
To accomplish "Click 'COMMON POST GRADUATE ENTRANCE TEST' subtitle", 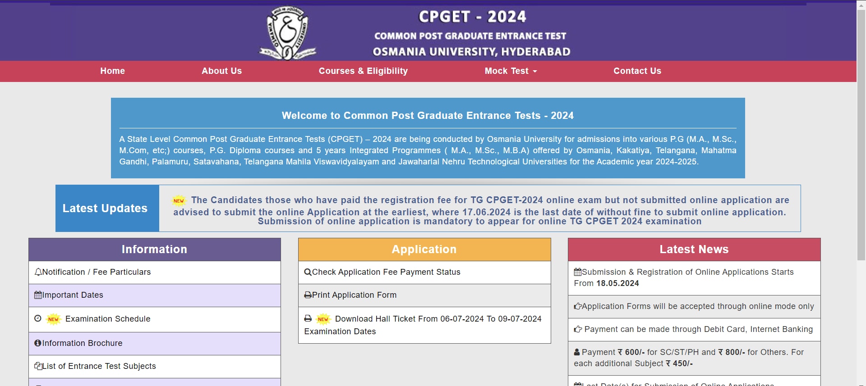I will coord(470,36).
